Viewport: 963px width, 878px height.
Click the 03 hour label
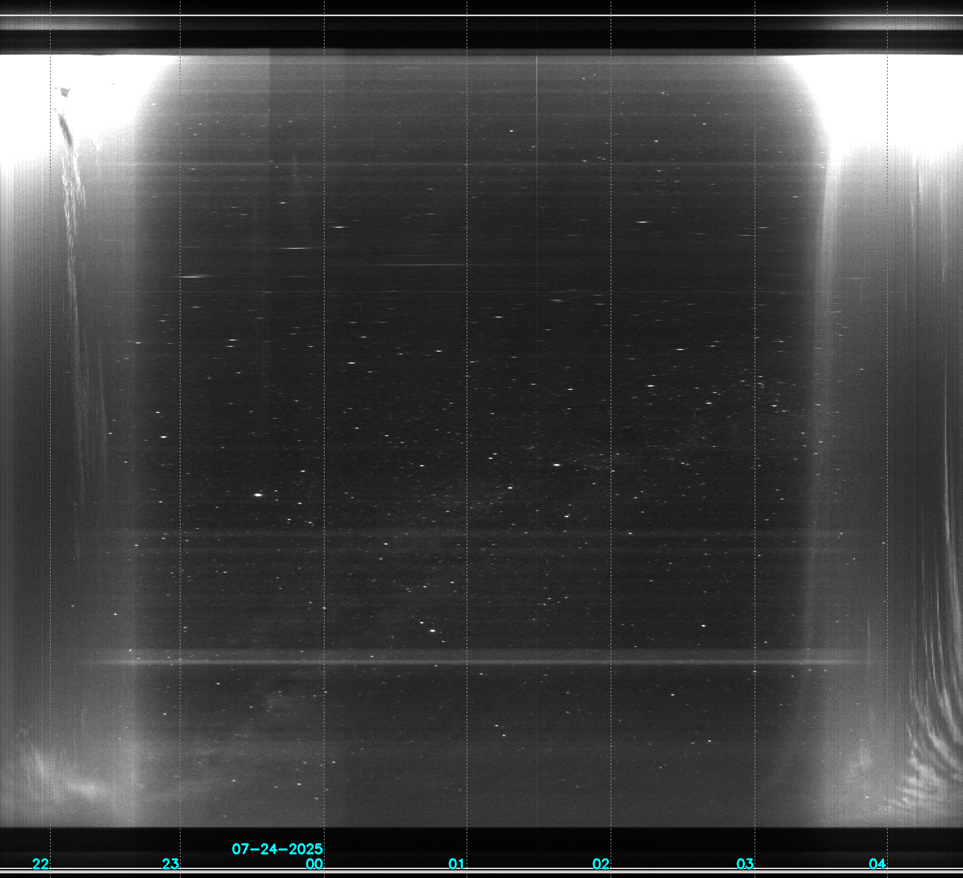pos(745,864)
